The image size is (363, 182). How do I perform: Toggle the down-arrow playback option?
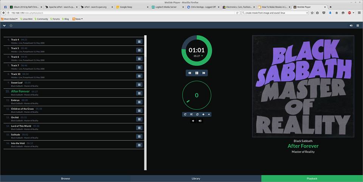203,114
